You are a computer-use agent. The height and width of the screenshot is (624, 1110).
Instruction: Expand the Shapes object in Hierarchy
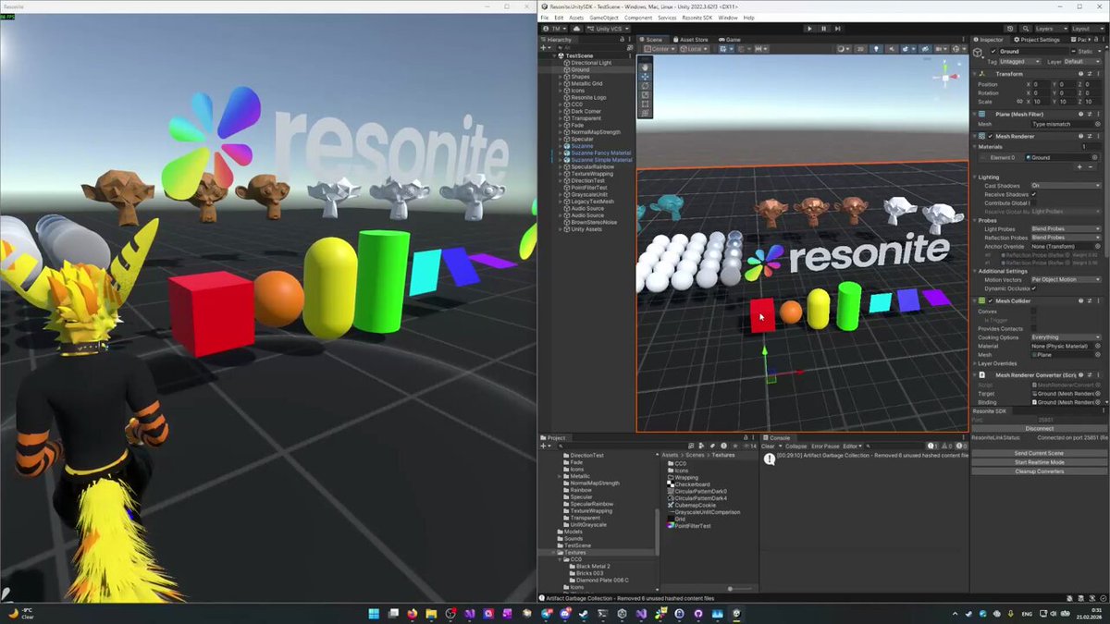[561, 77]
